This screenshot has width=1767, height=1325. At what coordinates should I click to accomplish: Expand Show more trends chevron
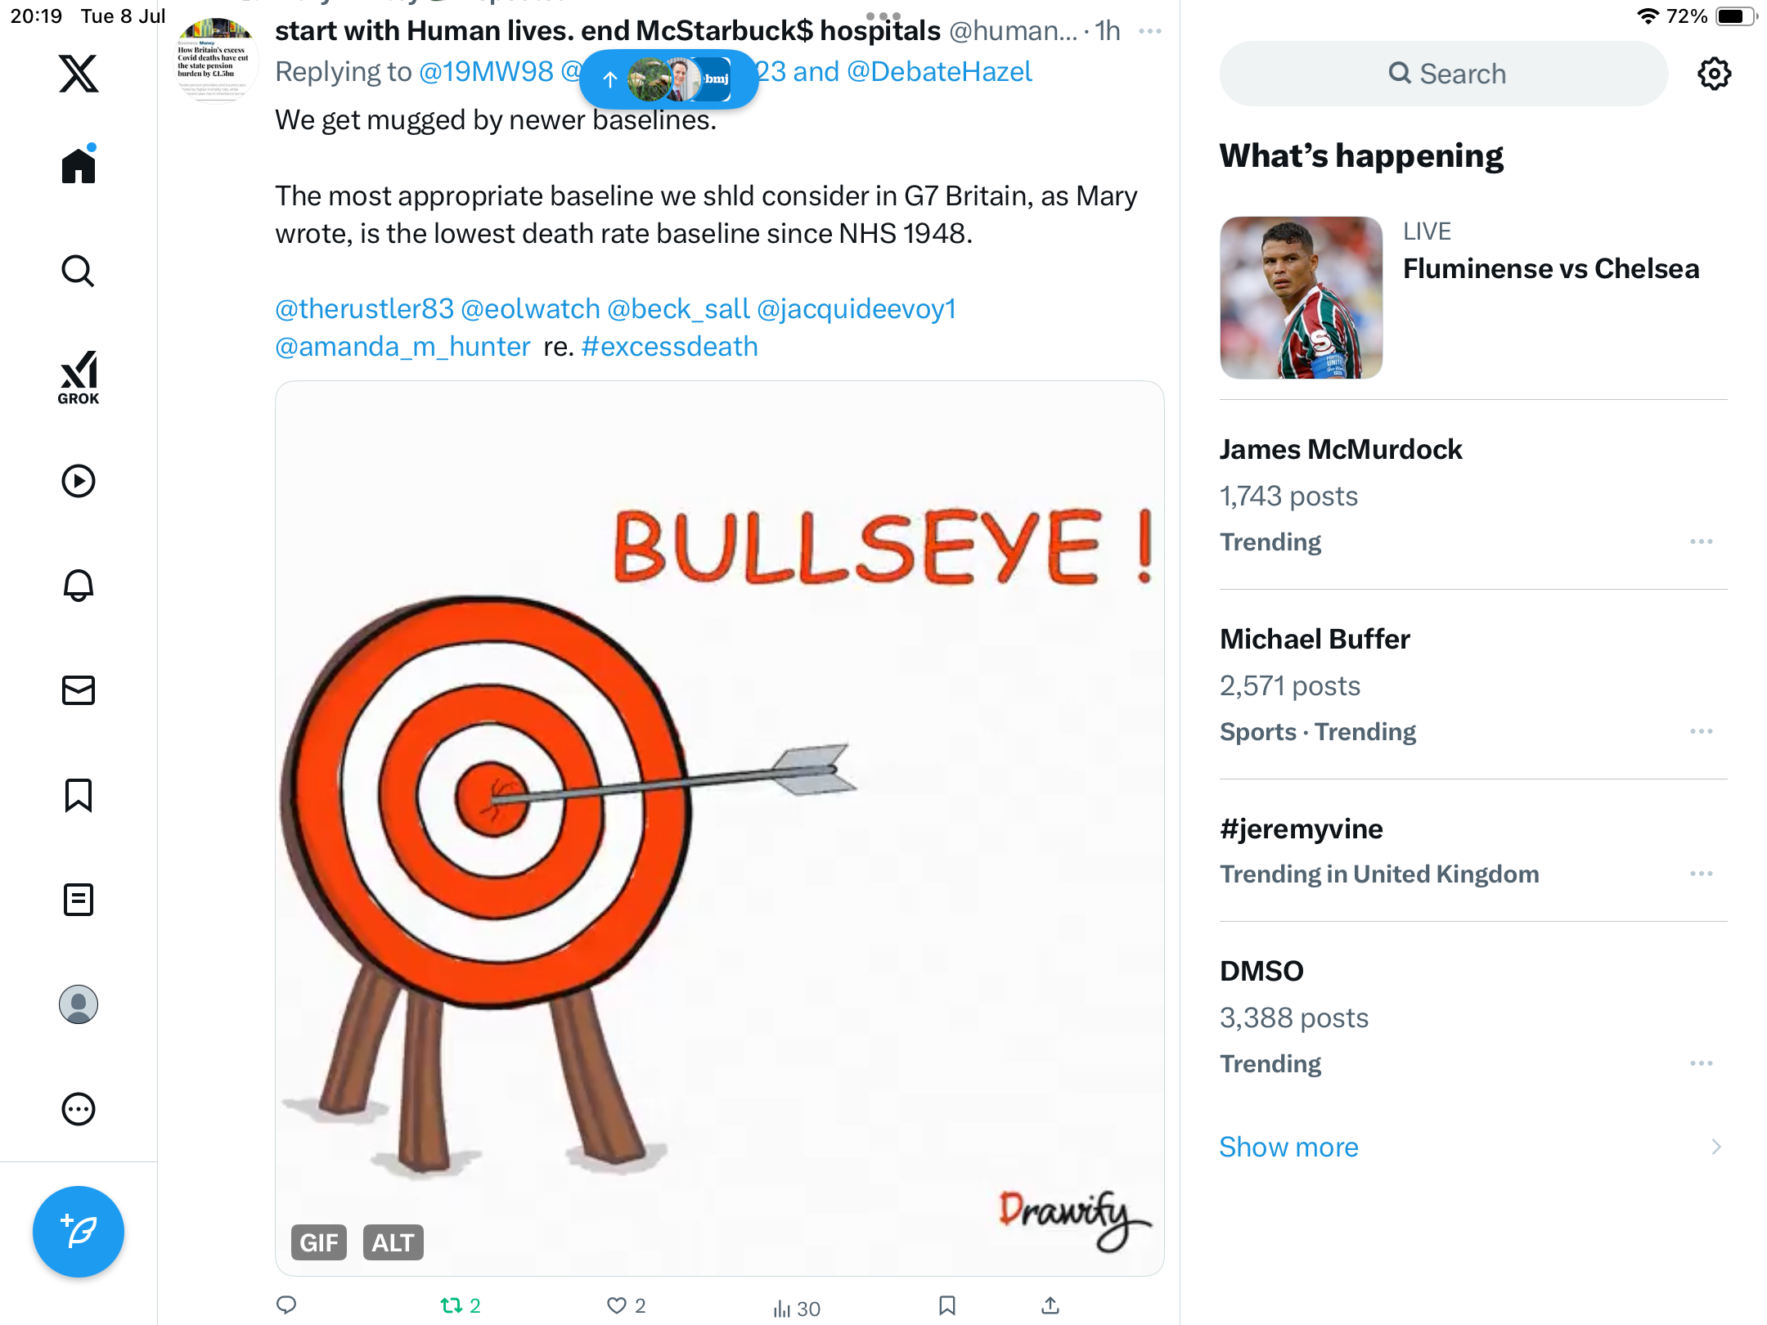tap(1716, 1147)
